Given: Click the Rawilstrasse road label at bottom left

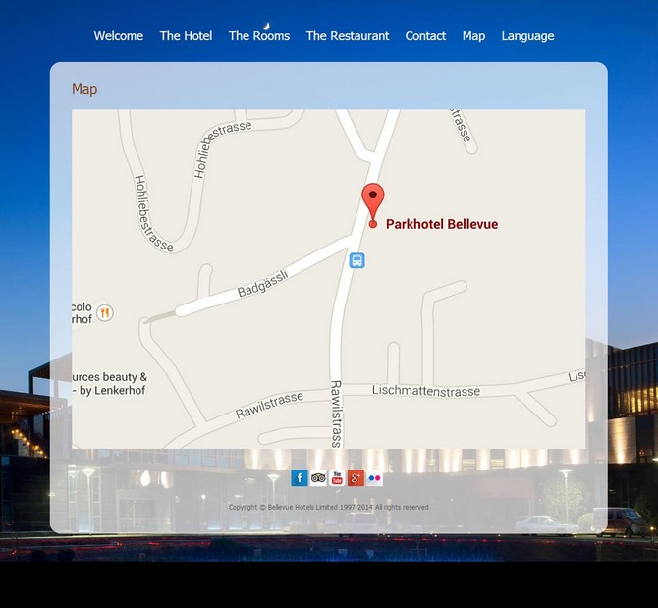Looking at the screenshot, I should click(x=269, y=406).
